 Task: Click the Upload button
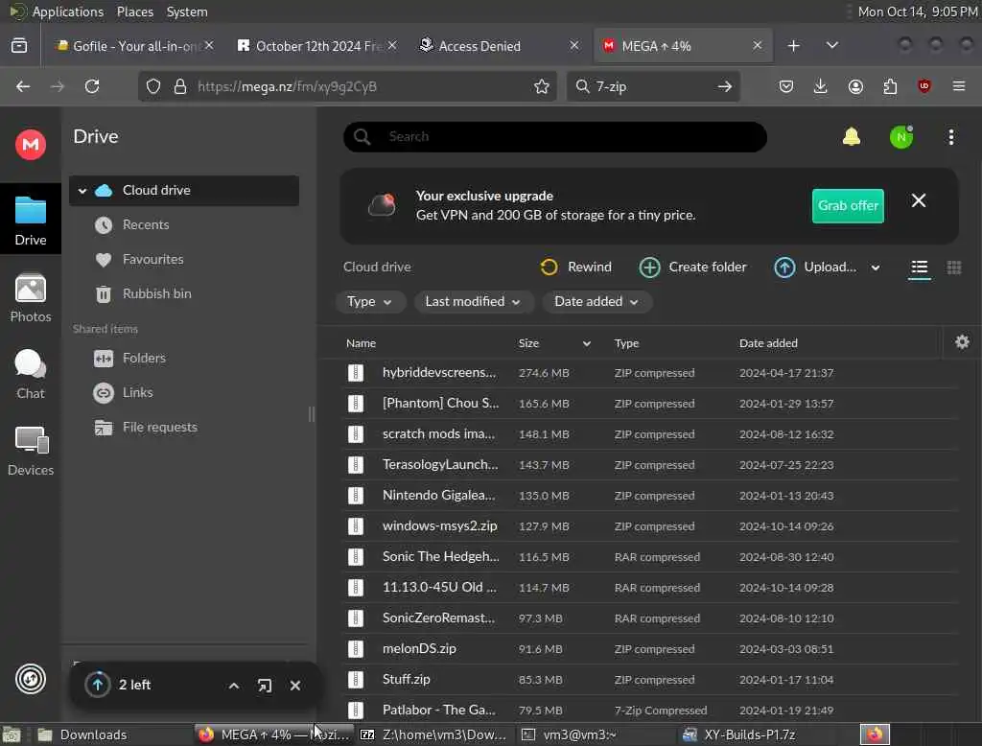pos(815,267)
